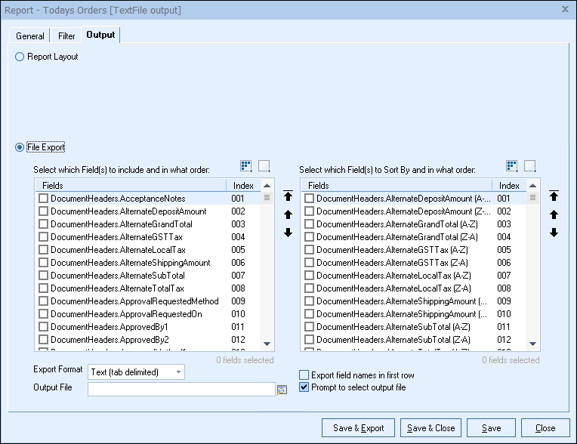Move include field to top with barred arrow
This screenshot has width=577, height=444.
coord(288,196)
